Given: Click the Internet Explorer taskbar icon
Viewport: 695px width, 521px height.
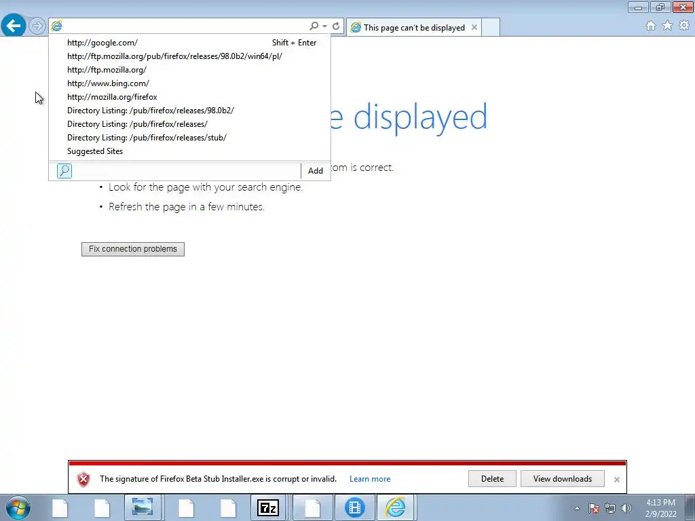Looking at the screenshot, I should (396, 507).
